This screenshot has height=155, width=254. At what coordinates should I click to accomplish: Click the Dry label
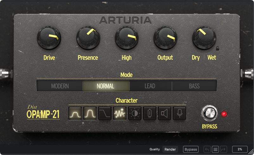pyautogui.click(x=196, y=58)
